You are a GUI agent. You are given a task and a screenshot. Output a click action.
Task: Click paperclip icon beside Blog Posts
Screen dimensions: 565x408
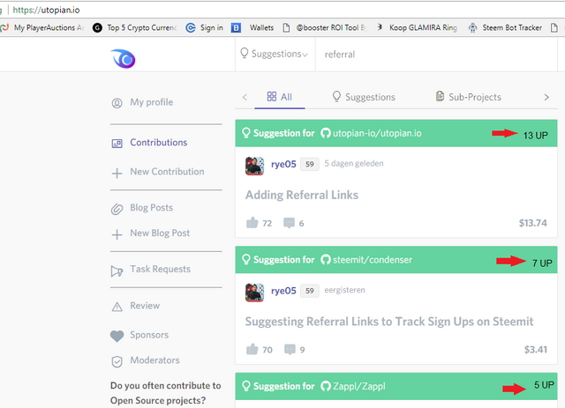click(x=117, y=209)
